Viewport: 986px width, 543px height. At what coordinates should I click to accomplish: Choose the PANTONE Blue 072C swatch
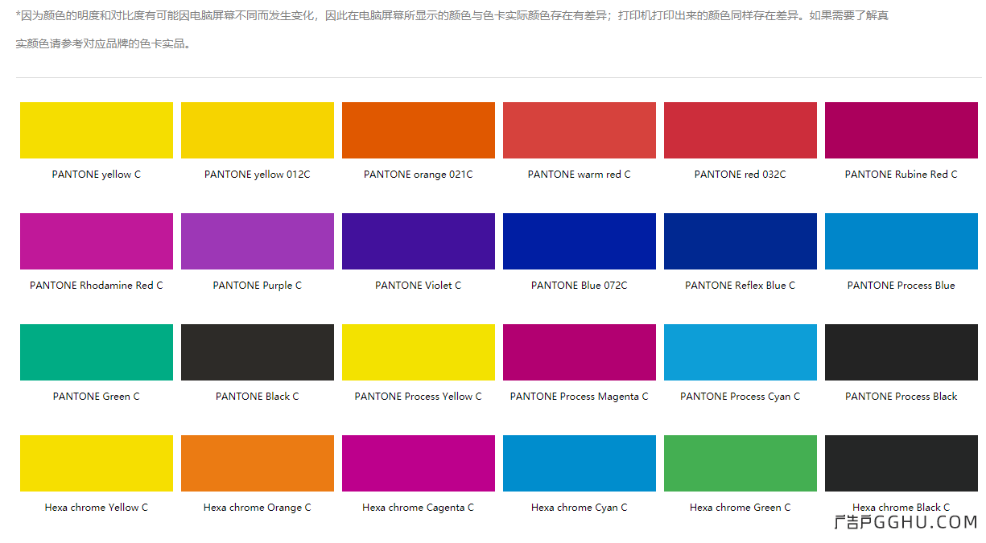(580, 241)
